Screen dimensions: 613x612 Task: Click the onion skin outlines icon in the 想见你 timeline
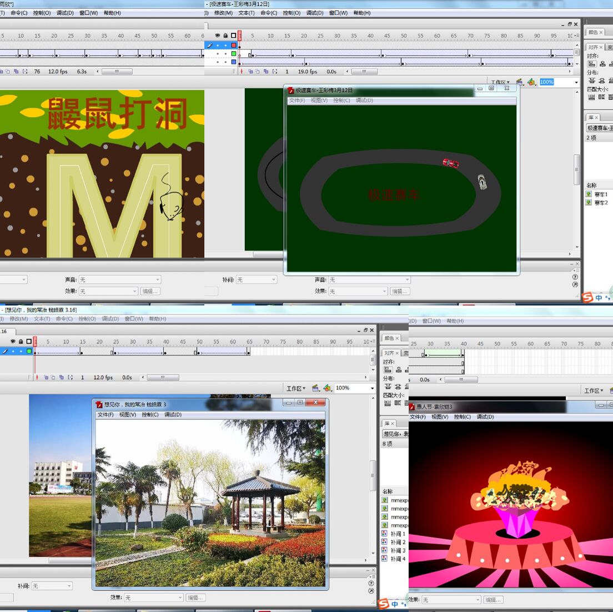(53, 378)
